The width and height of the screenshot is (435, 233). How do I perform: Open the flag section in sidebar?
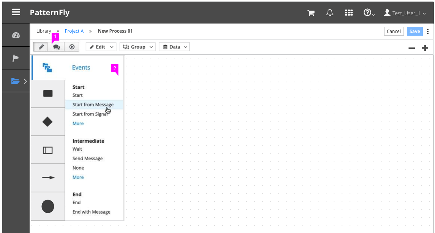tap(16, 58)
